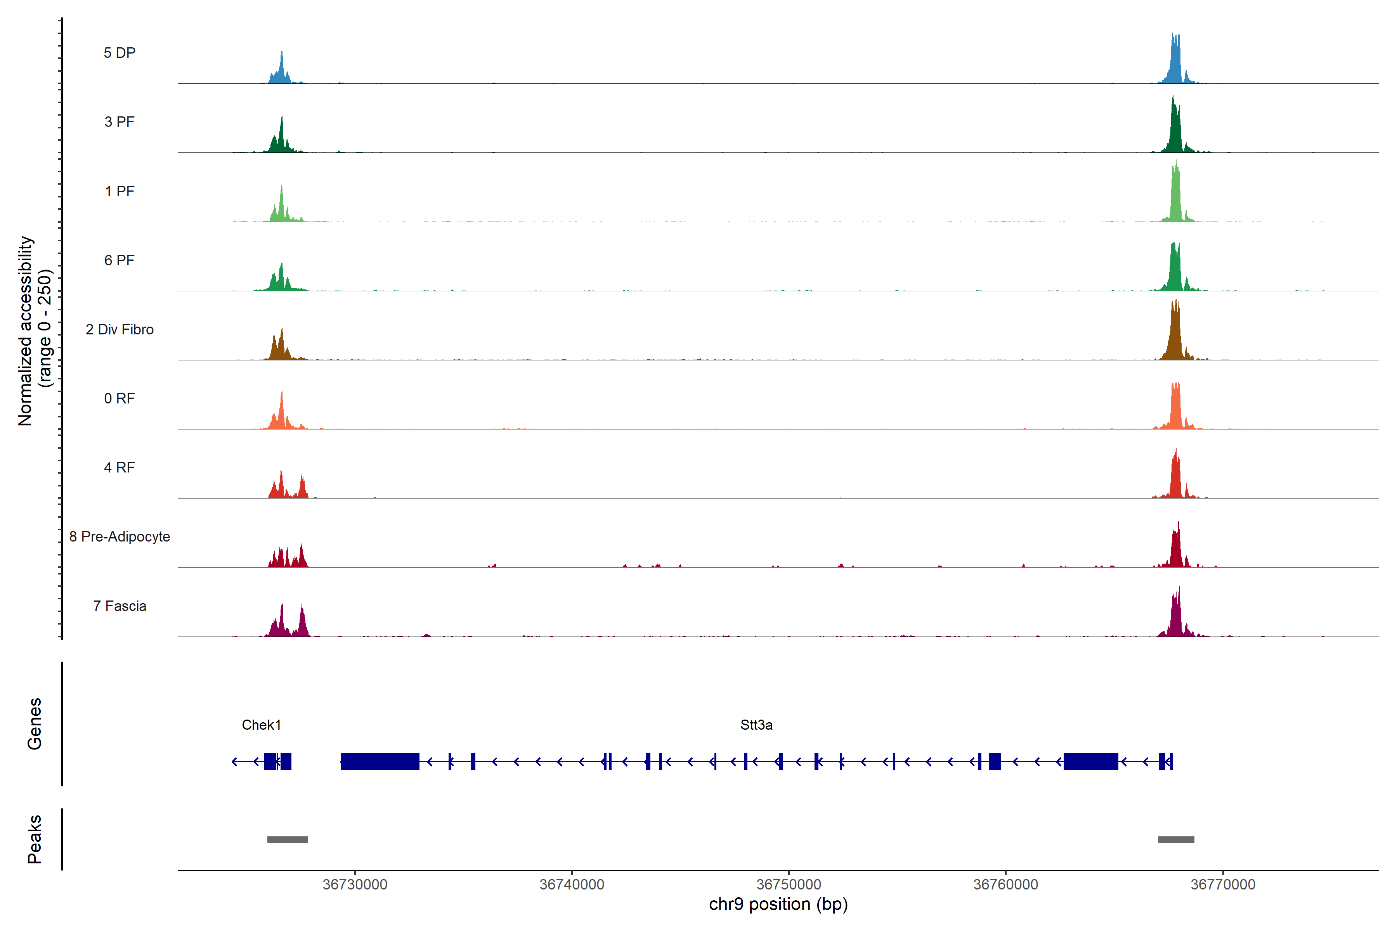The image size is (1397, 931).
Task: Click the 3 PF track label
Action: tap(120, 122)
